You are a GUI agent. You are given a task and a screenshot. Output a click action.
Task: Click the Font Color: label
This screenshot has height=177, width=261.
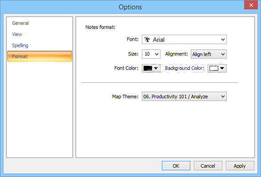coord(126,68)
